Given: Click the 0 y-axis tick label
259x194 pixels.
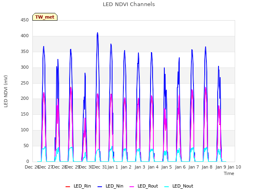Looking at the screenshot, I should point(28,162).
